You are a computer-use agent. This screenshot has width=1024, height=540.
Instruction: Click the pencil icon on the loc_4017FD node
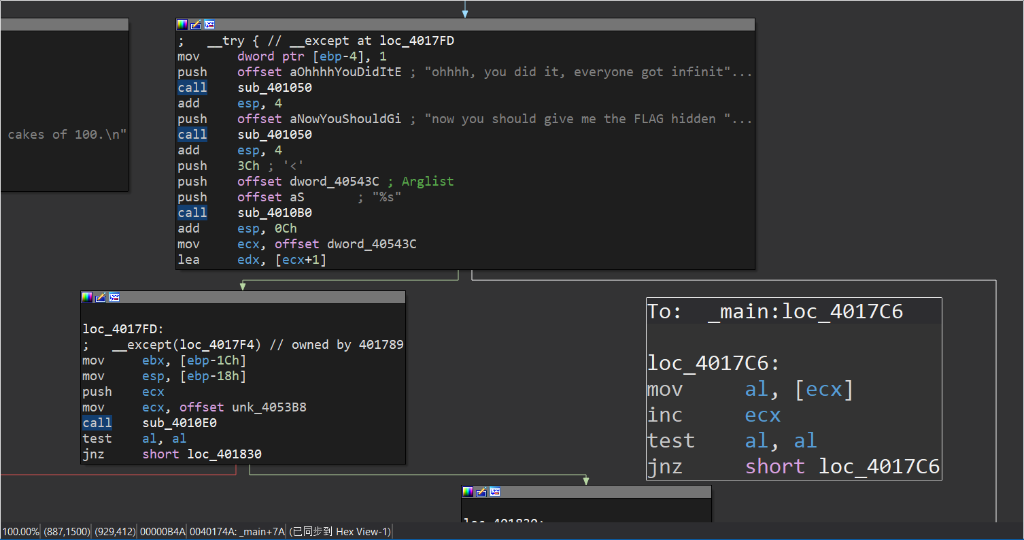click(x=101, y=297)
